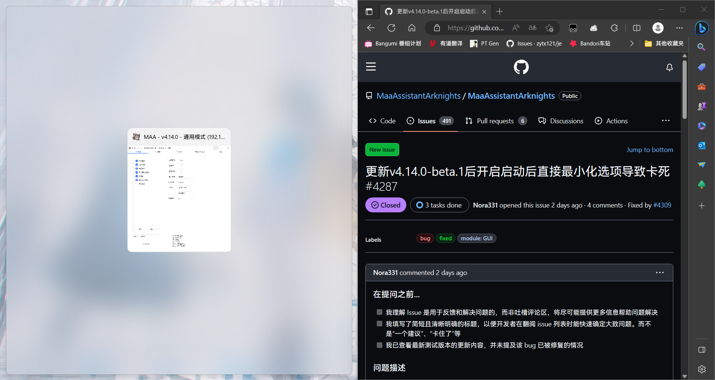Click the New issue button
This screenshot has height=380, width=715.
click(382, 149)
